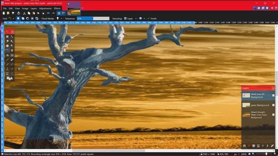278x156 pixels.
Task: Set selection mode to Intersect
Action: point(32,18)
